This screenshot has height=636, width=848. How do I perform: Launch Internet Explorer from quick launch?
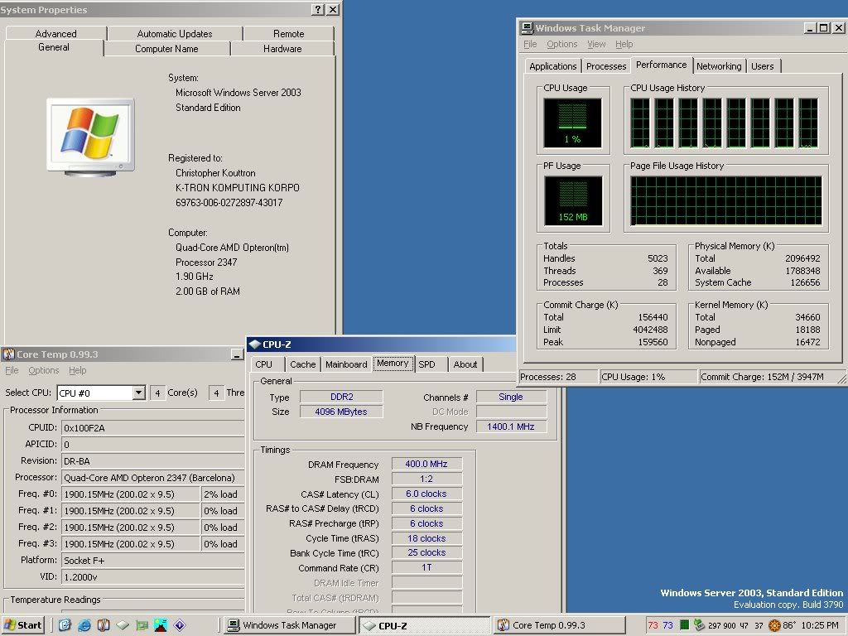tap(84, 625)
